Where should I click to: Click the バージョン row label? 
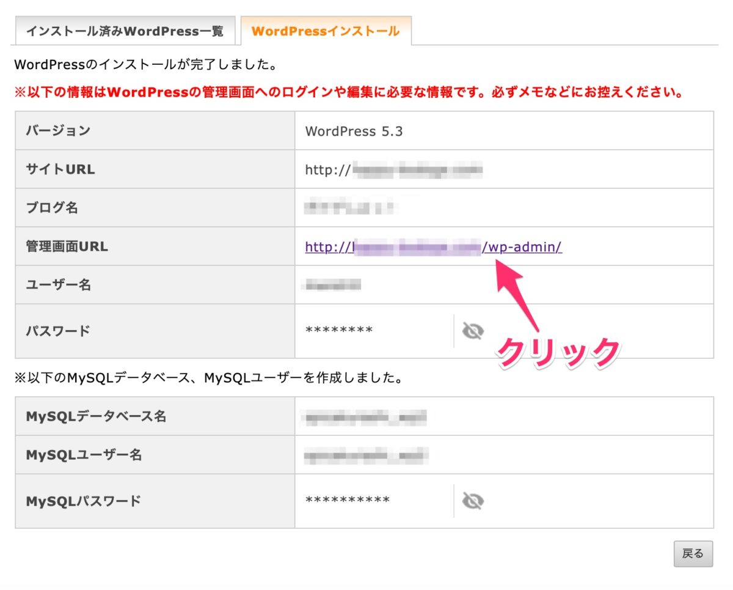[58, 131]
